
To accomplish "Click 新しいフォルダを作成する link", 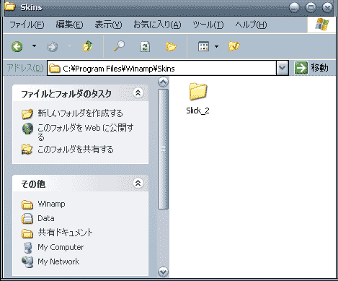I will [80, 113].
